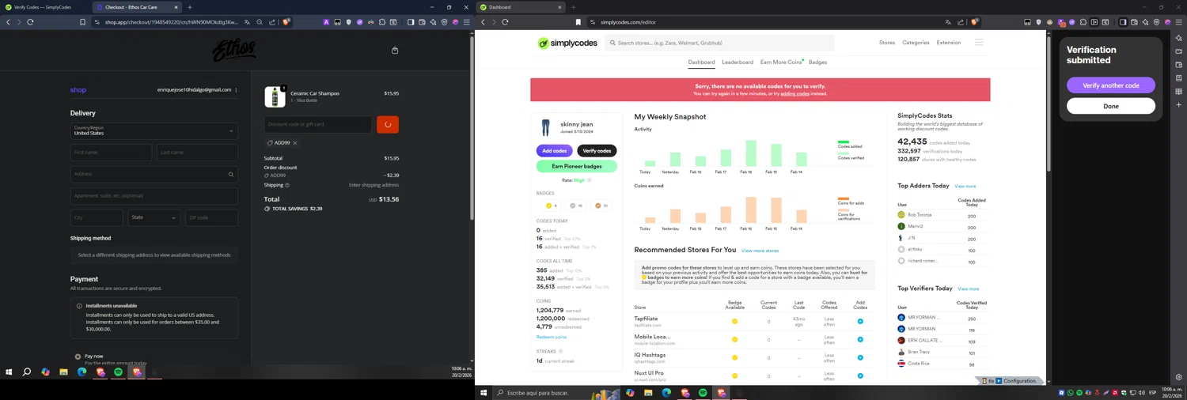
Task: Add codes for IQ Hashtags with plus icon
Action: coord(860,358)
